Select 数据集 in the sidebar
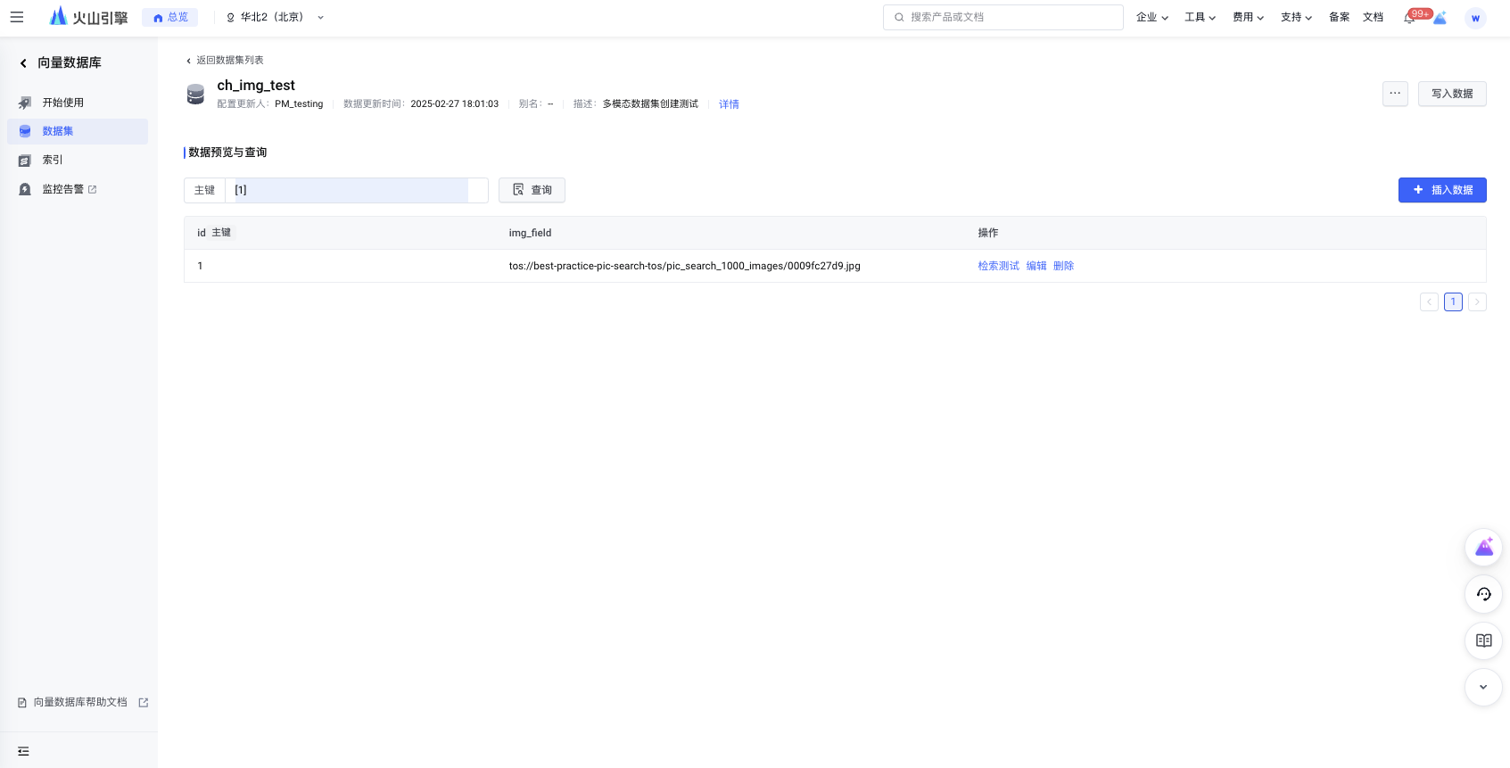 tap(78, 131)
